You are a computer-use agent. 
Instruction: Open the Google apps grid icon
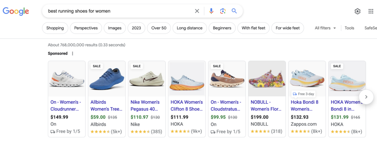pos(371,11)
